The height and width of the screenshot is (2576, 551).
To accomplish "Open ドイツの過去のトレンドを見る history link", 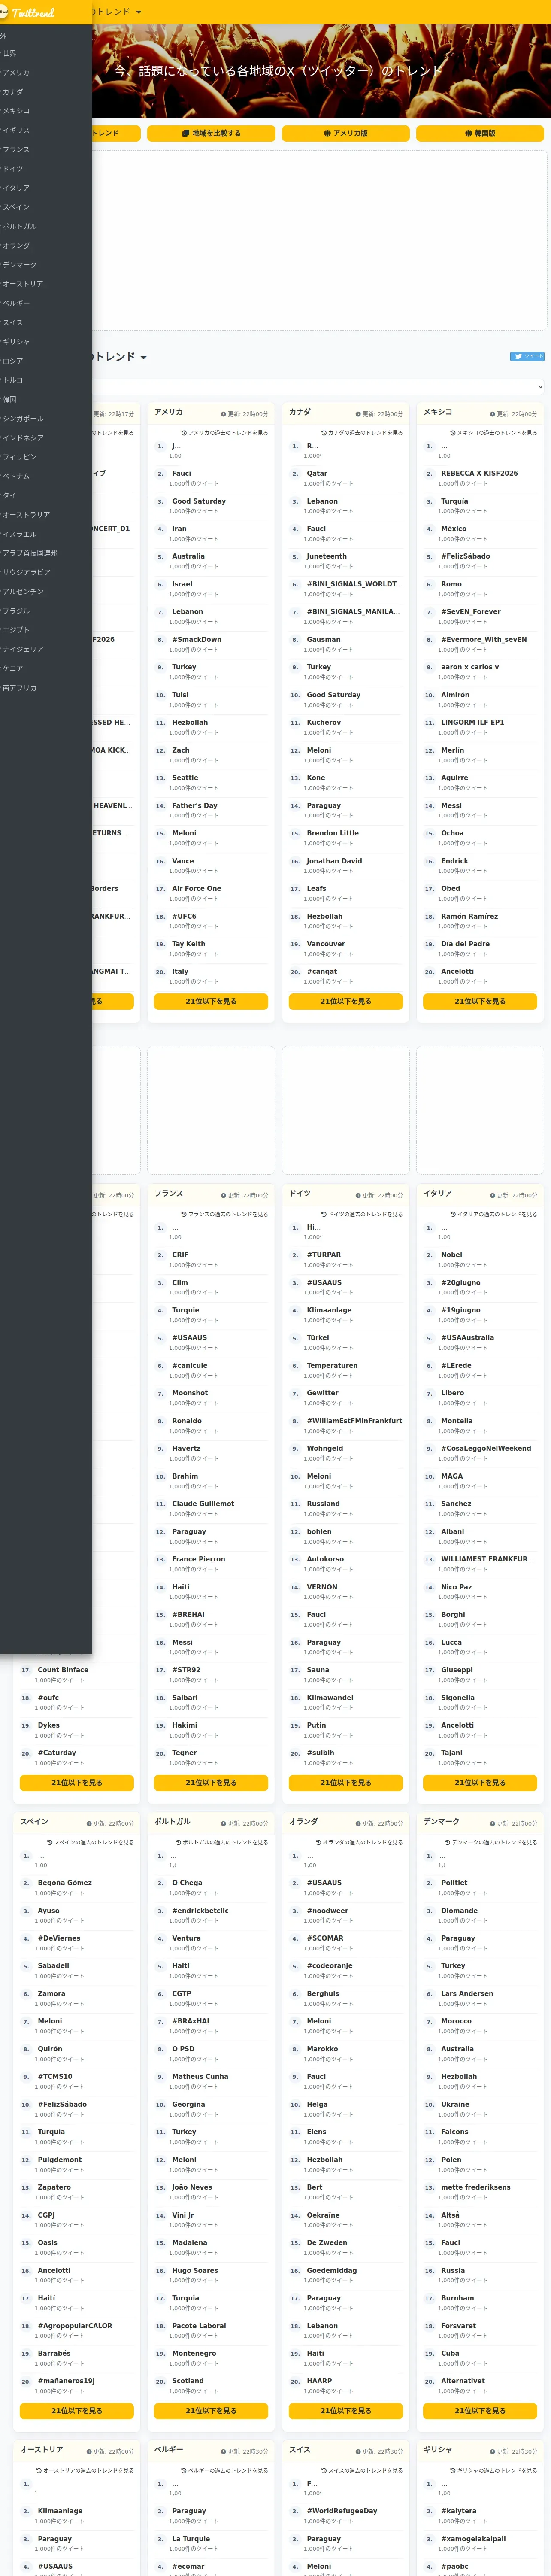I will pos(362,1214).
